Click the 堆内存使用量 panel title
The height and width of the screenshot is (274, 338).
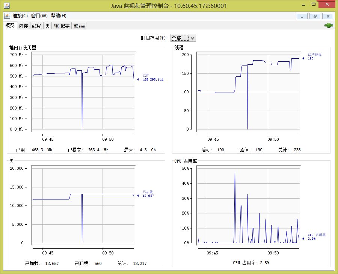tap(23, 47)
